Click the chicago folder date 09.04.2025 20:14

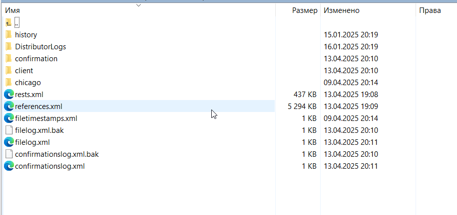pyautogui.click(x=351, y=83)
